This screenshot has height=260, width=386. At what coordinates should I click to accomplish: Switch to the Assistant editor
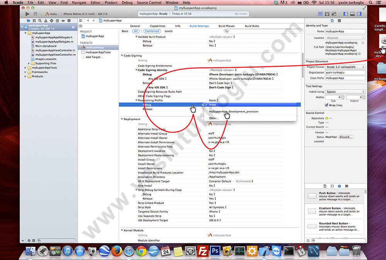(x=327, y=14)
